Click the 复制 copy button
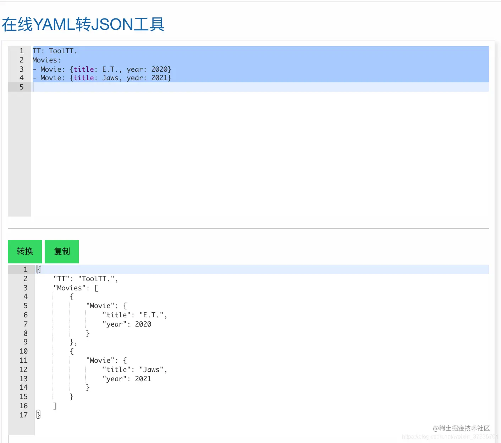This screenshot has width=501, height=443. coord(62,251)
